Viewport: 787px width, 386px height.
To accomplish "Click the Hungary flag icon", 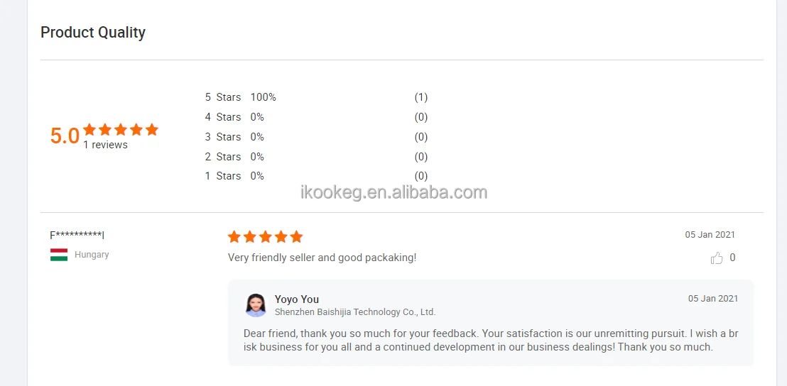I will click(x=59, y=255).
